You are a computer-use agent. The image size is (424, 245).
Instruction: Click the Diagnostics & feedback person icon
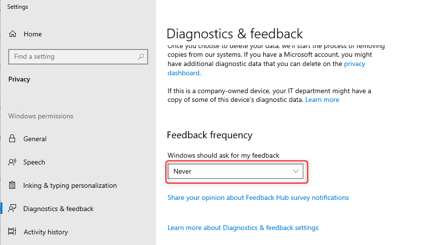click(12, 209)
